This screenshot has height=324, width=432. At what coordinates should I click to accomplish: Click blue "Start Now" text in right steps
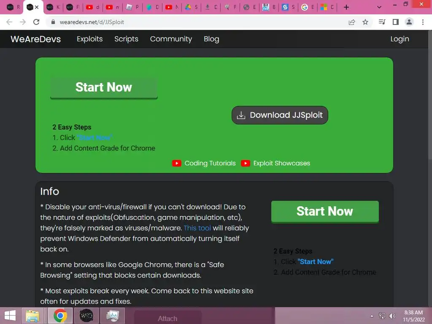point(316,262)
